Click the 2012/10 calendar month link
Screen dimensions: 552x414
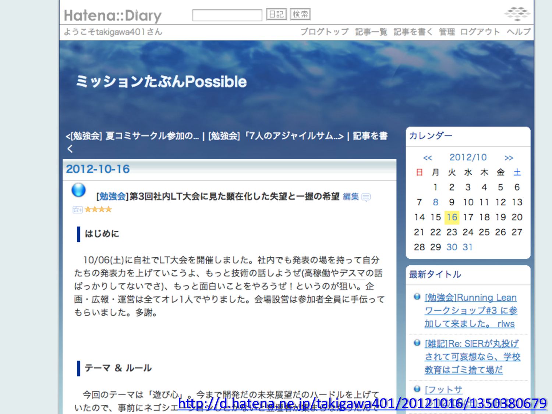(468, 158)
